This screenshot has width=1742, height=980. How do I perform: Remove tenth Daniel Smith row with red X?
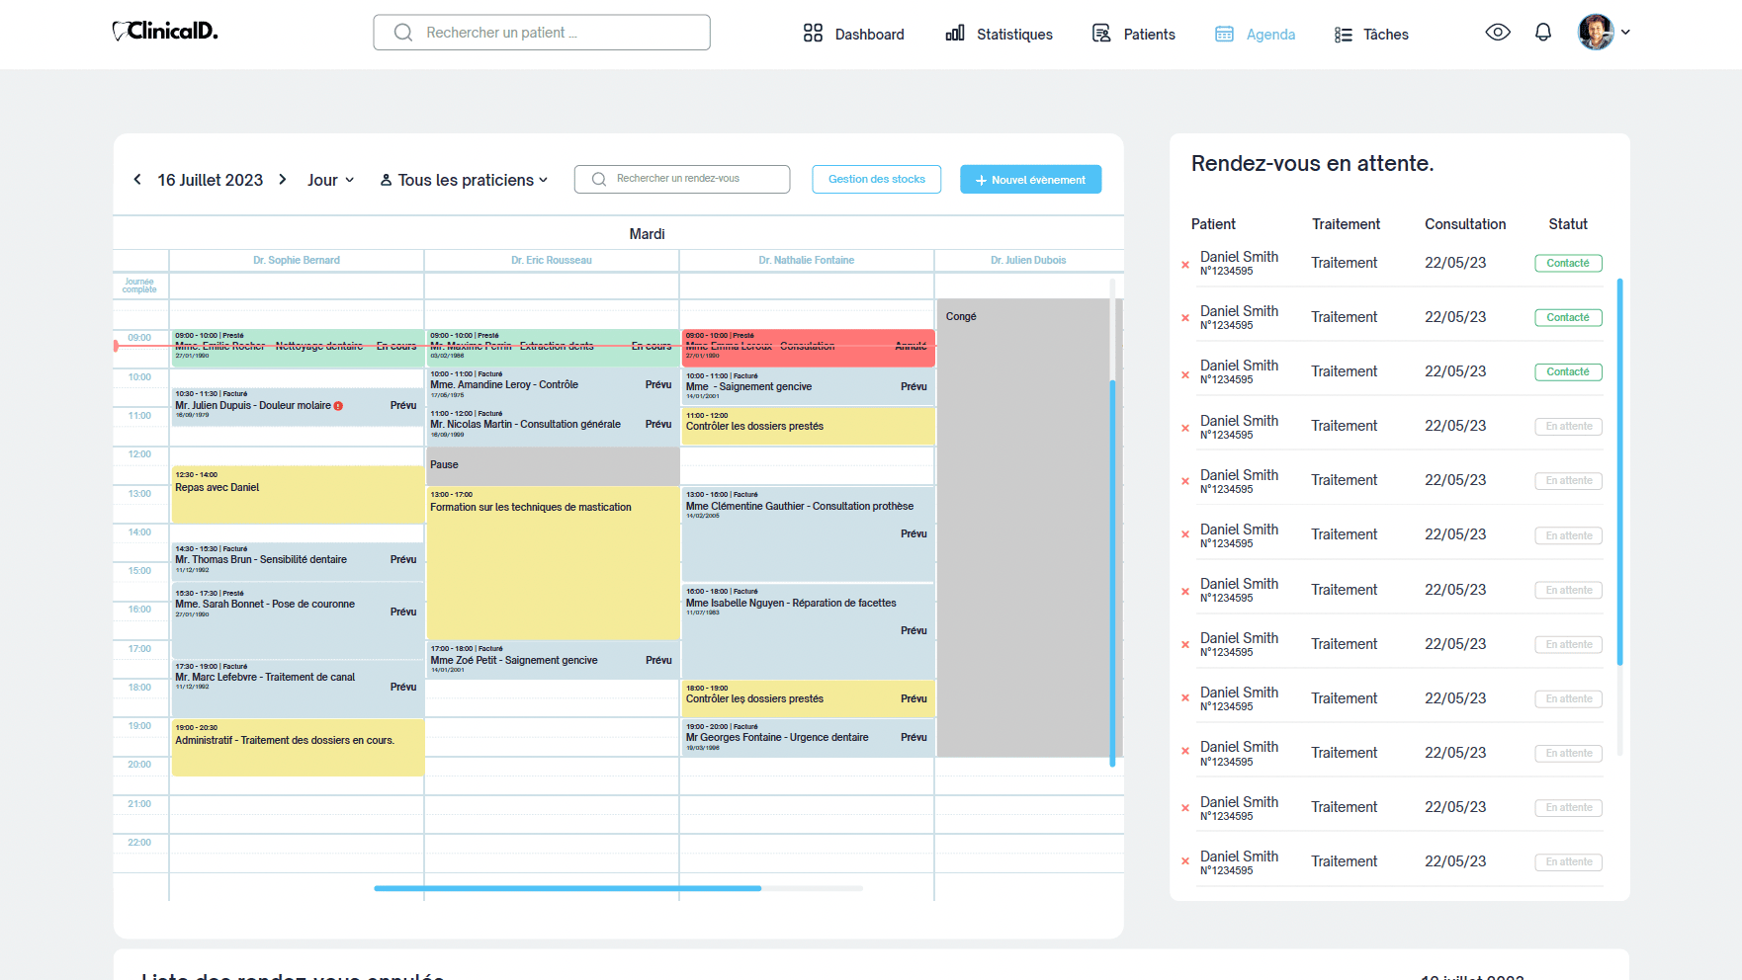pyautogui.click(x=1185, y=752)
